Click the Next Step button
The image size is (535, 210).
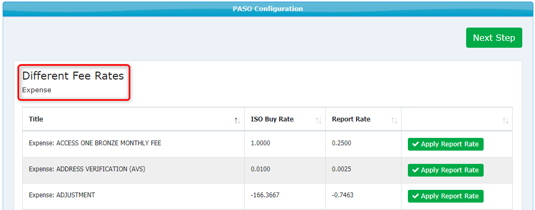click(494, 38)
